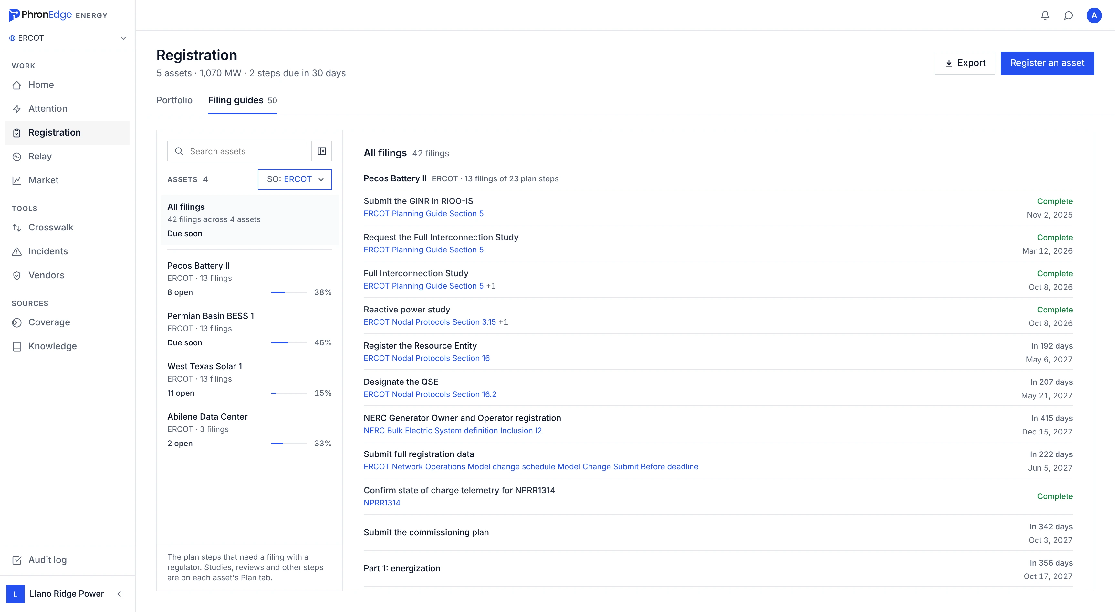The image size is (1115, 612).
Task: Click the Export button
Action: pyautogui.click(x=965, y=63)
